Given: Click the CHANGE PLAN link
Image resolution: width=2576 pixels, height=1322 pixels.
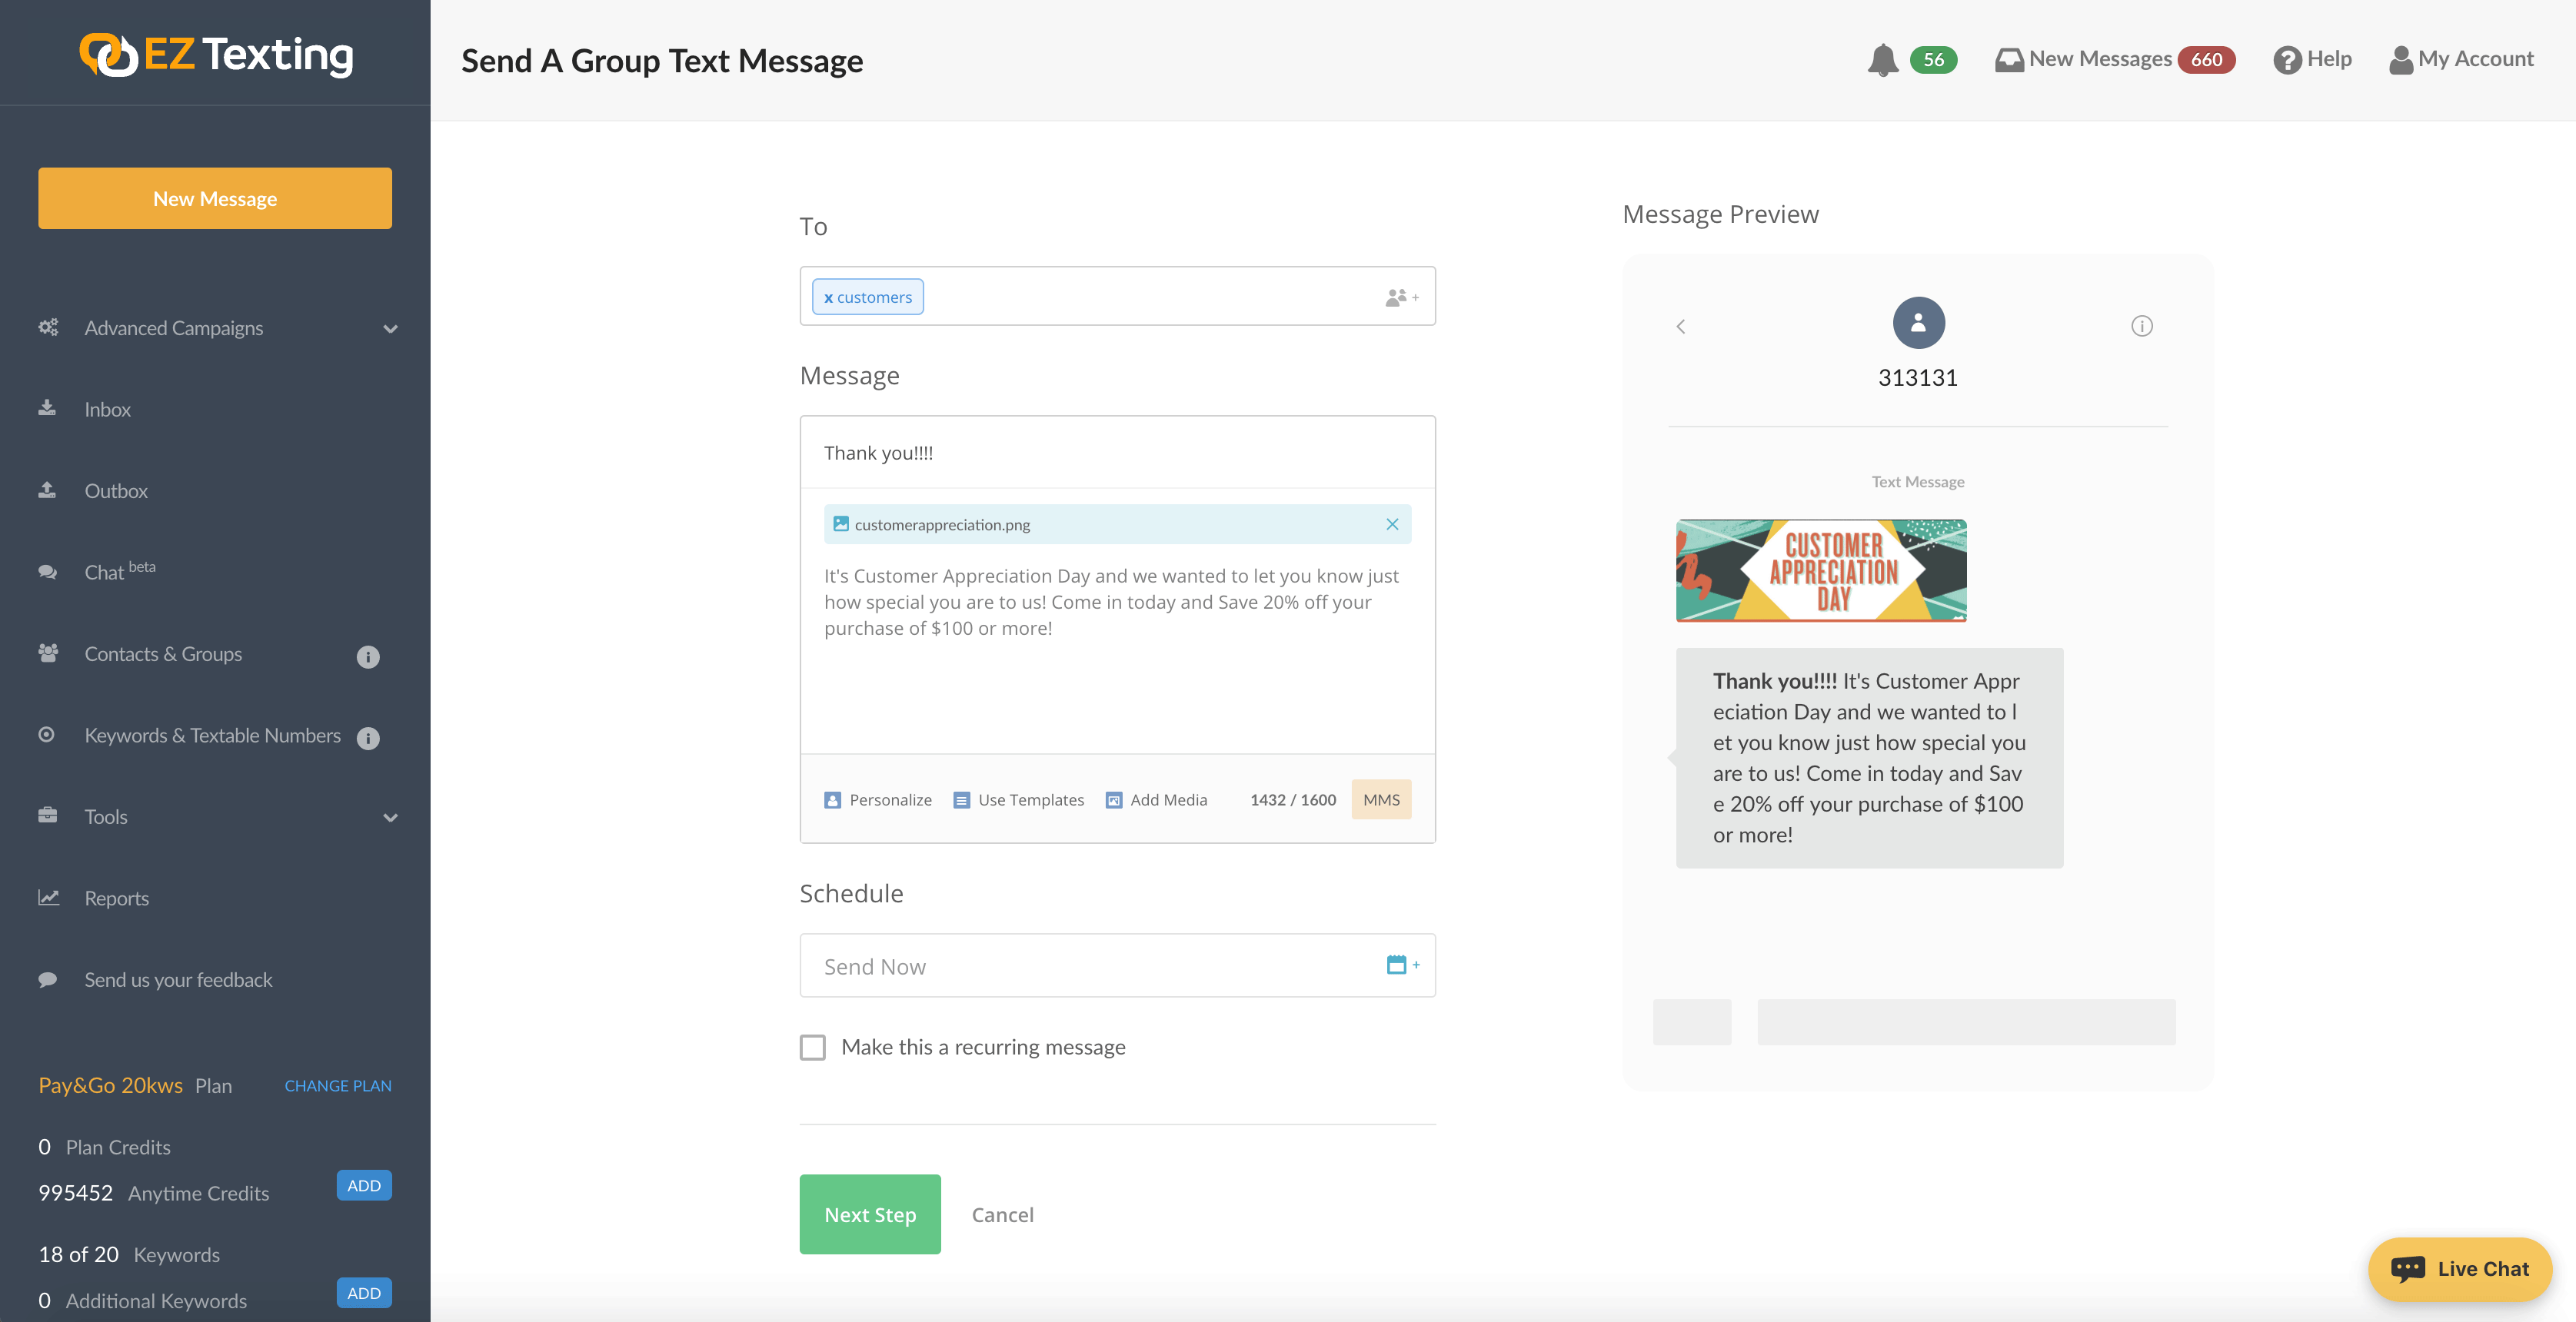Looking at the screenshot, I should tap(337, 1085).
